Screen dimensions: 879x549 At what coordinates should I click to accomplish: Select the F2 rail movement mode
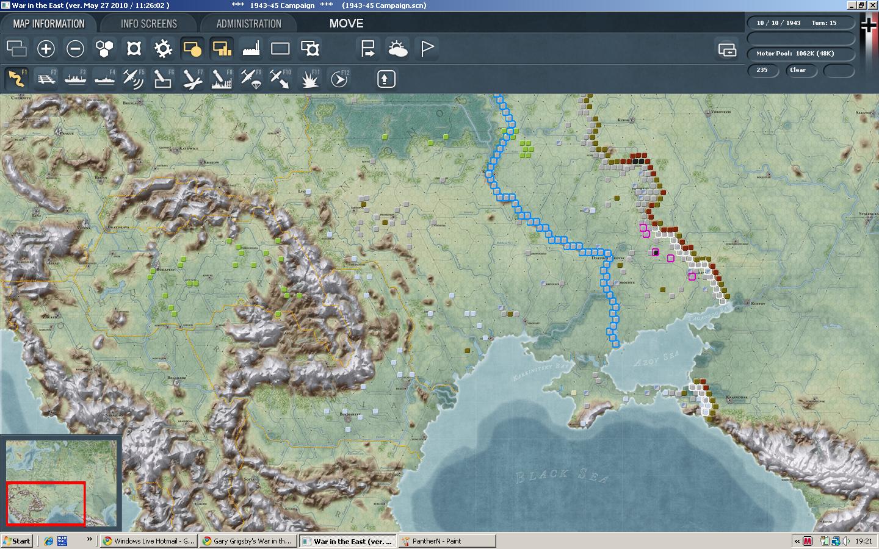(46, 79)
